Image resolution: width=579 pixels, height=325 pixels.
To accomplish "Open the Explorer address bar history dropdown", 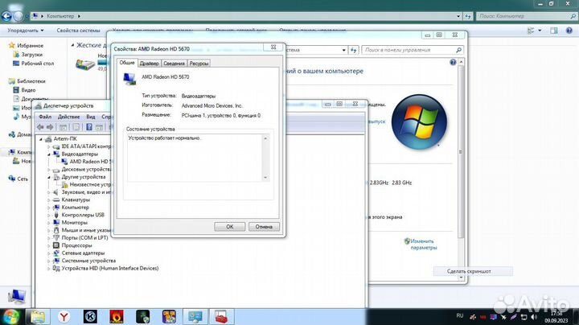I will click(x=458, y=16).
